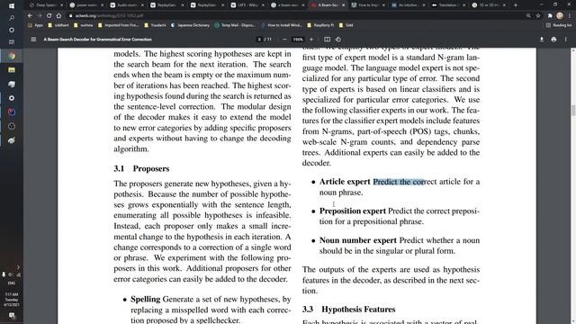Screen dimensions: 576x324
Task: Switch to the Translation tab
Action: tap(448, 5)
